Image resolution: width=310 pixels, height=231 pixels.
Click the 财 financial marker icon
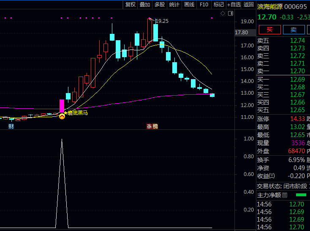click(11, 126)
